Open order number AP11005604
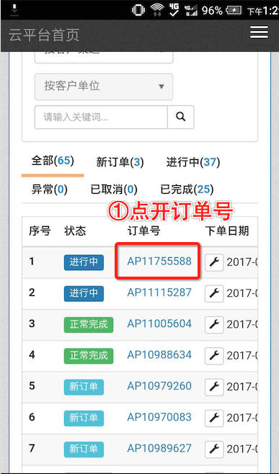 159,323
